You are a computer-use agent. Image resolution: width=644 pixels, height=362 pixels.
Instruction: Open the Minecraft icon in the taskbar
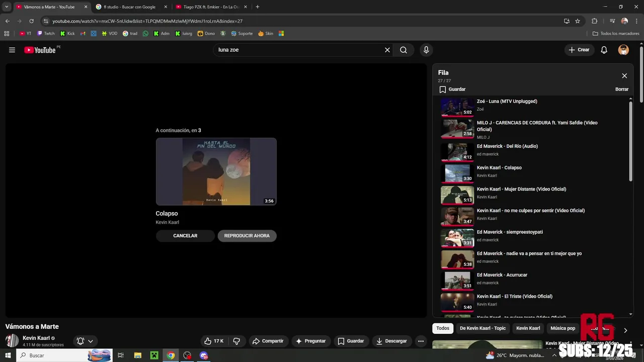click(154, 355)
